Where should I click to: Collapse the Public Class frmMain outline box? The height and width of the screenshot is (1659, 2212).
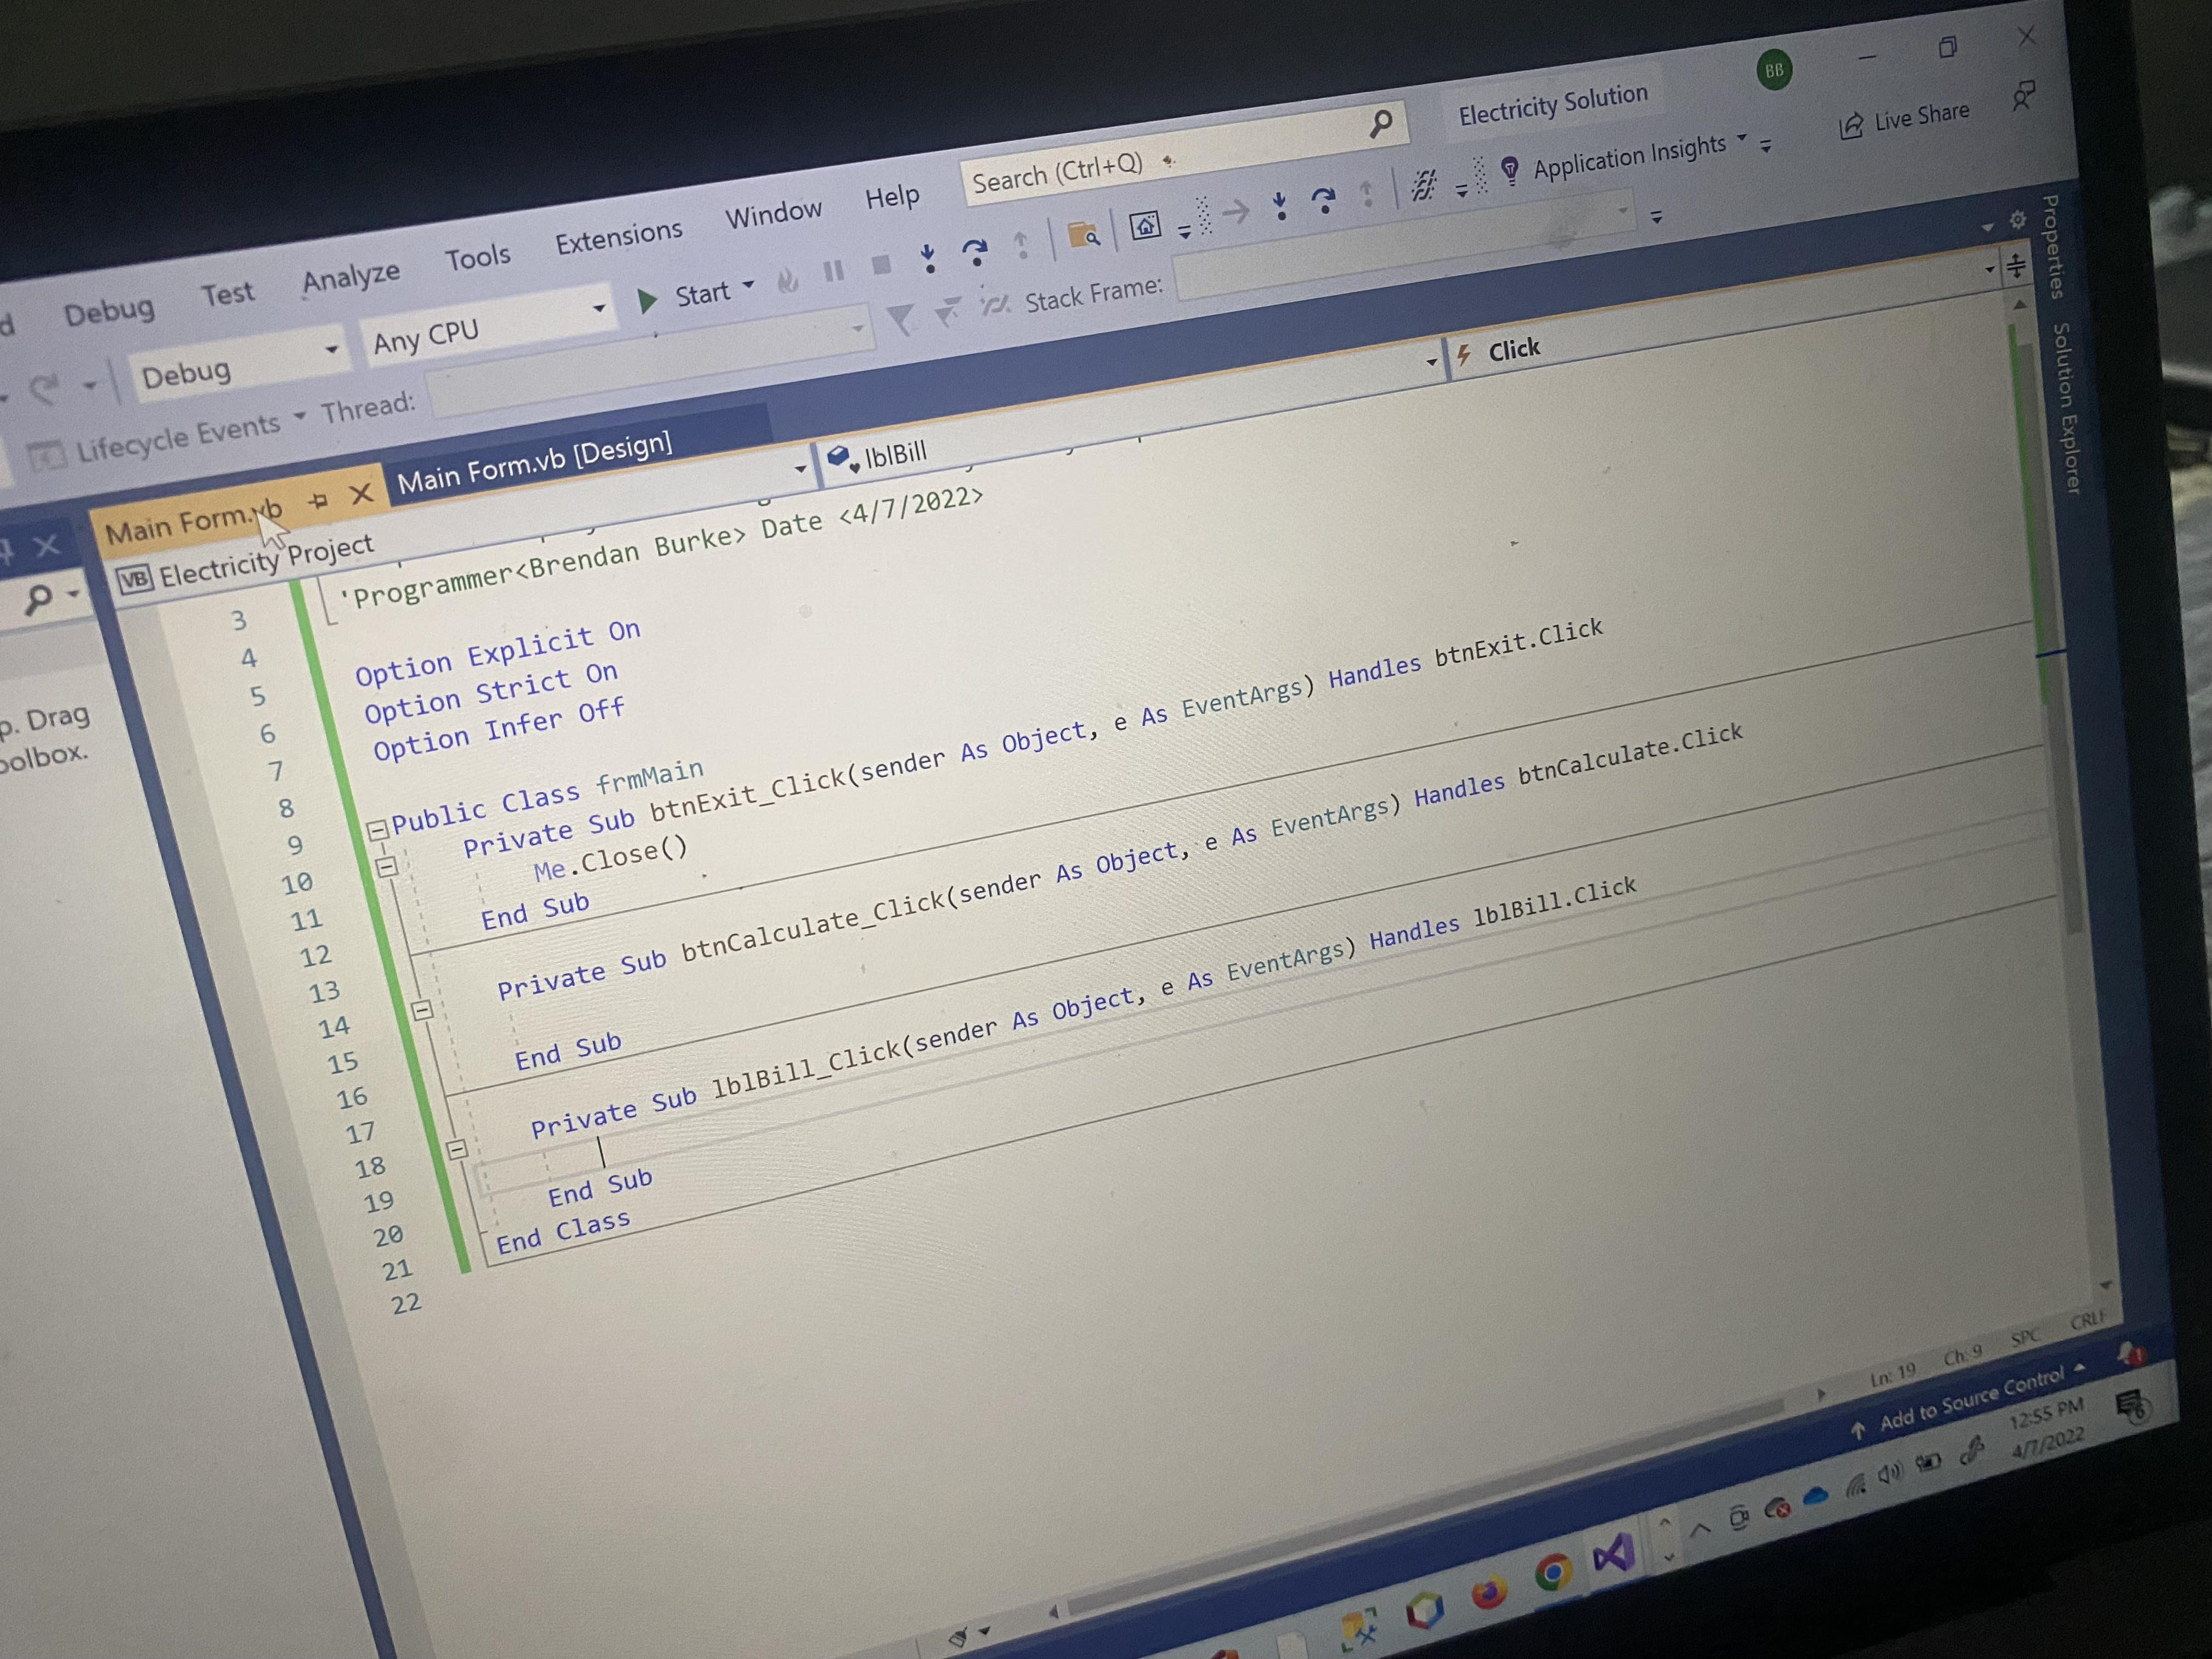377,829
